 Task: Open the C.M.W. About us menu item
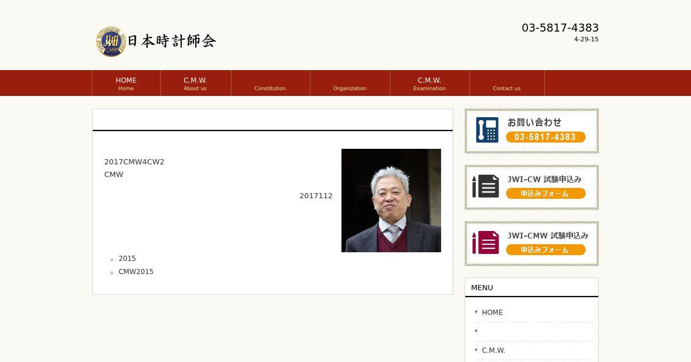(195, 83)
